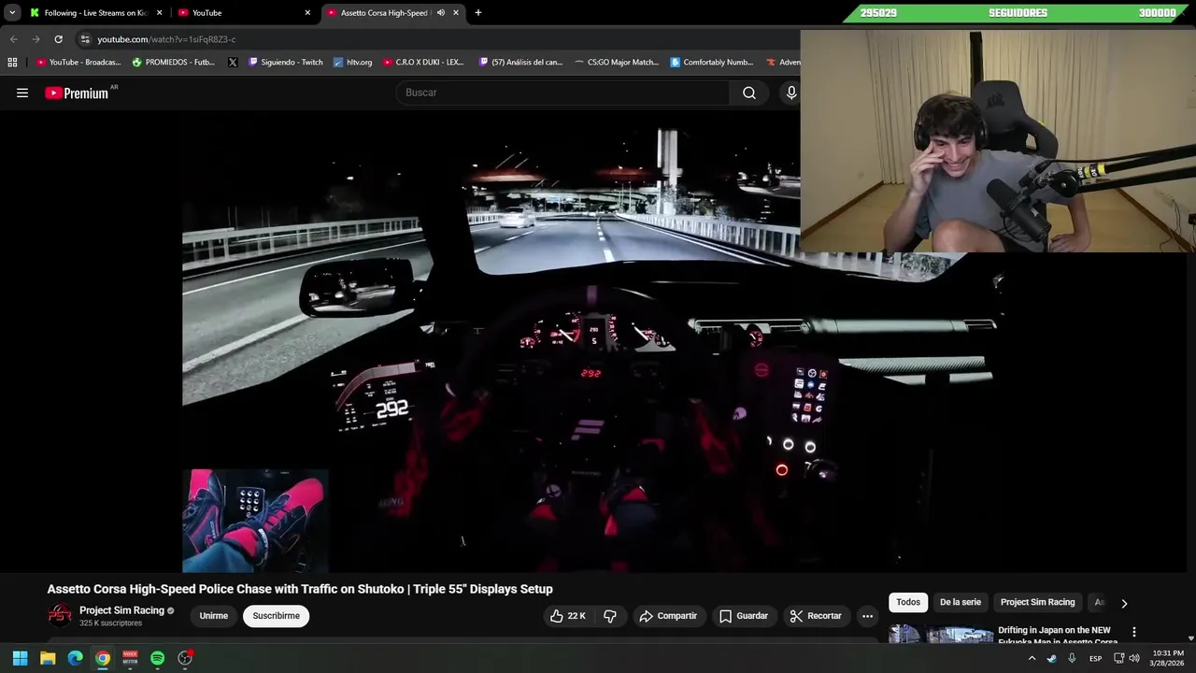Open CS:GO Major Match... bookmark

point(617,63)
